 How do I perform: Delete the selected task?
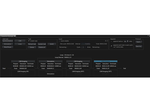coord(32,47)
